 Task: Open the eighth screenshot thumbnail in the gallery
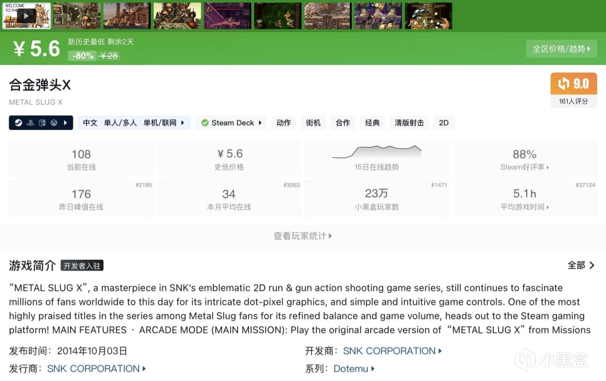(378, 16)
